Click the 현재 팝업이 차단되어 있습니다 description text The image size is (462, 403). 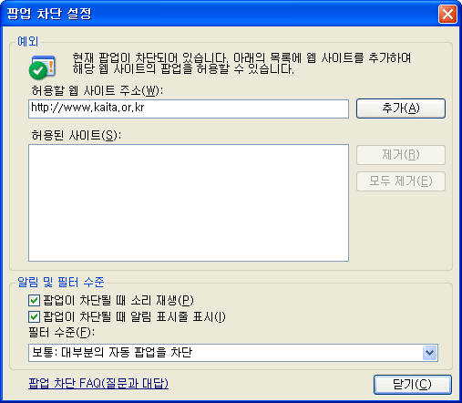click(241, 64)
